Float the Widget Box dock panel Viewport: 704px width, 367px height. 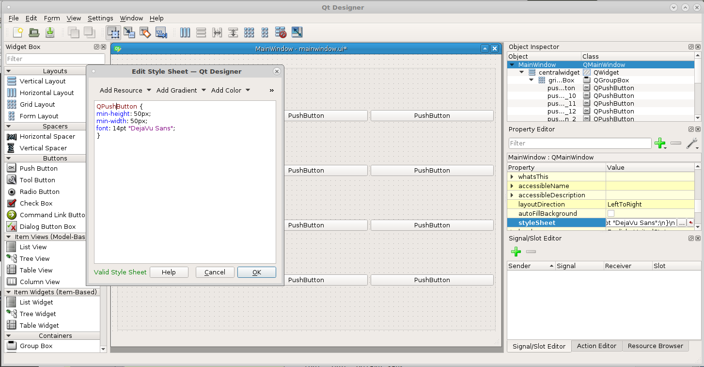pos(96,47)
